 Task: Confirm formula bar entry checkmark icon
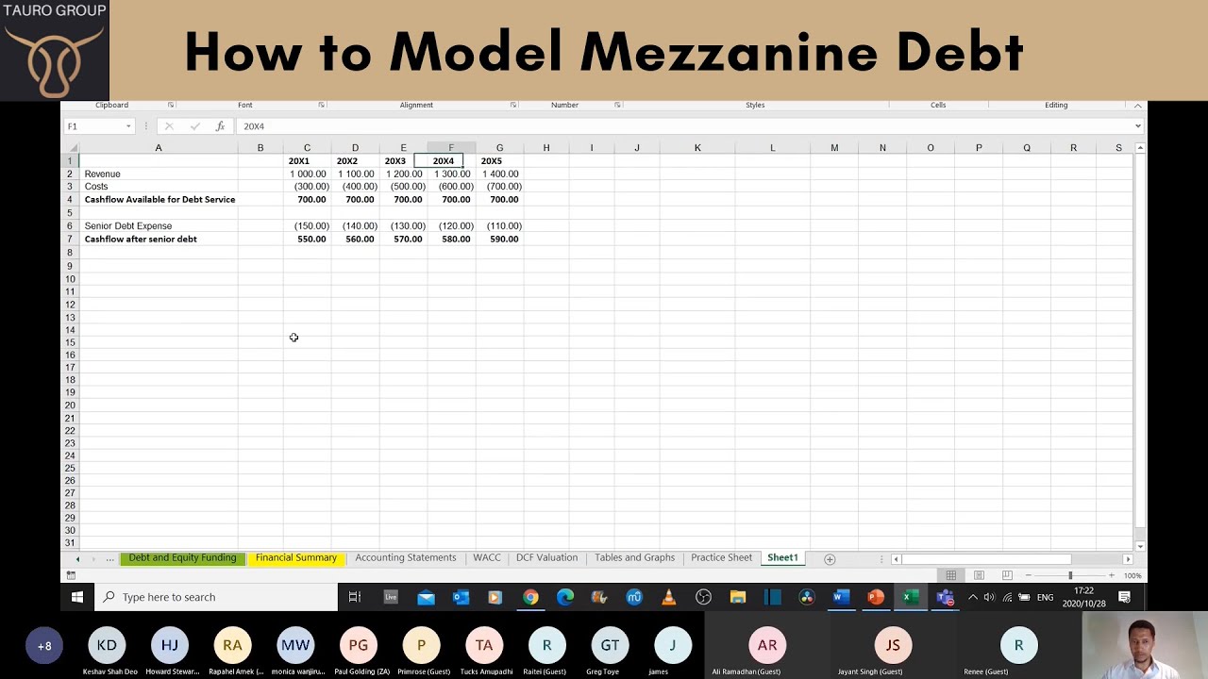pos(194,125)
